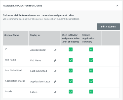The height and width of the screenshot is (100, 123).
Task: Edit the Labels display name
Action: tap(55, 92)
